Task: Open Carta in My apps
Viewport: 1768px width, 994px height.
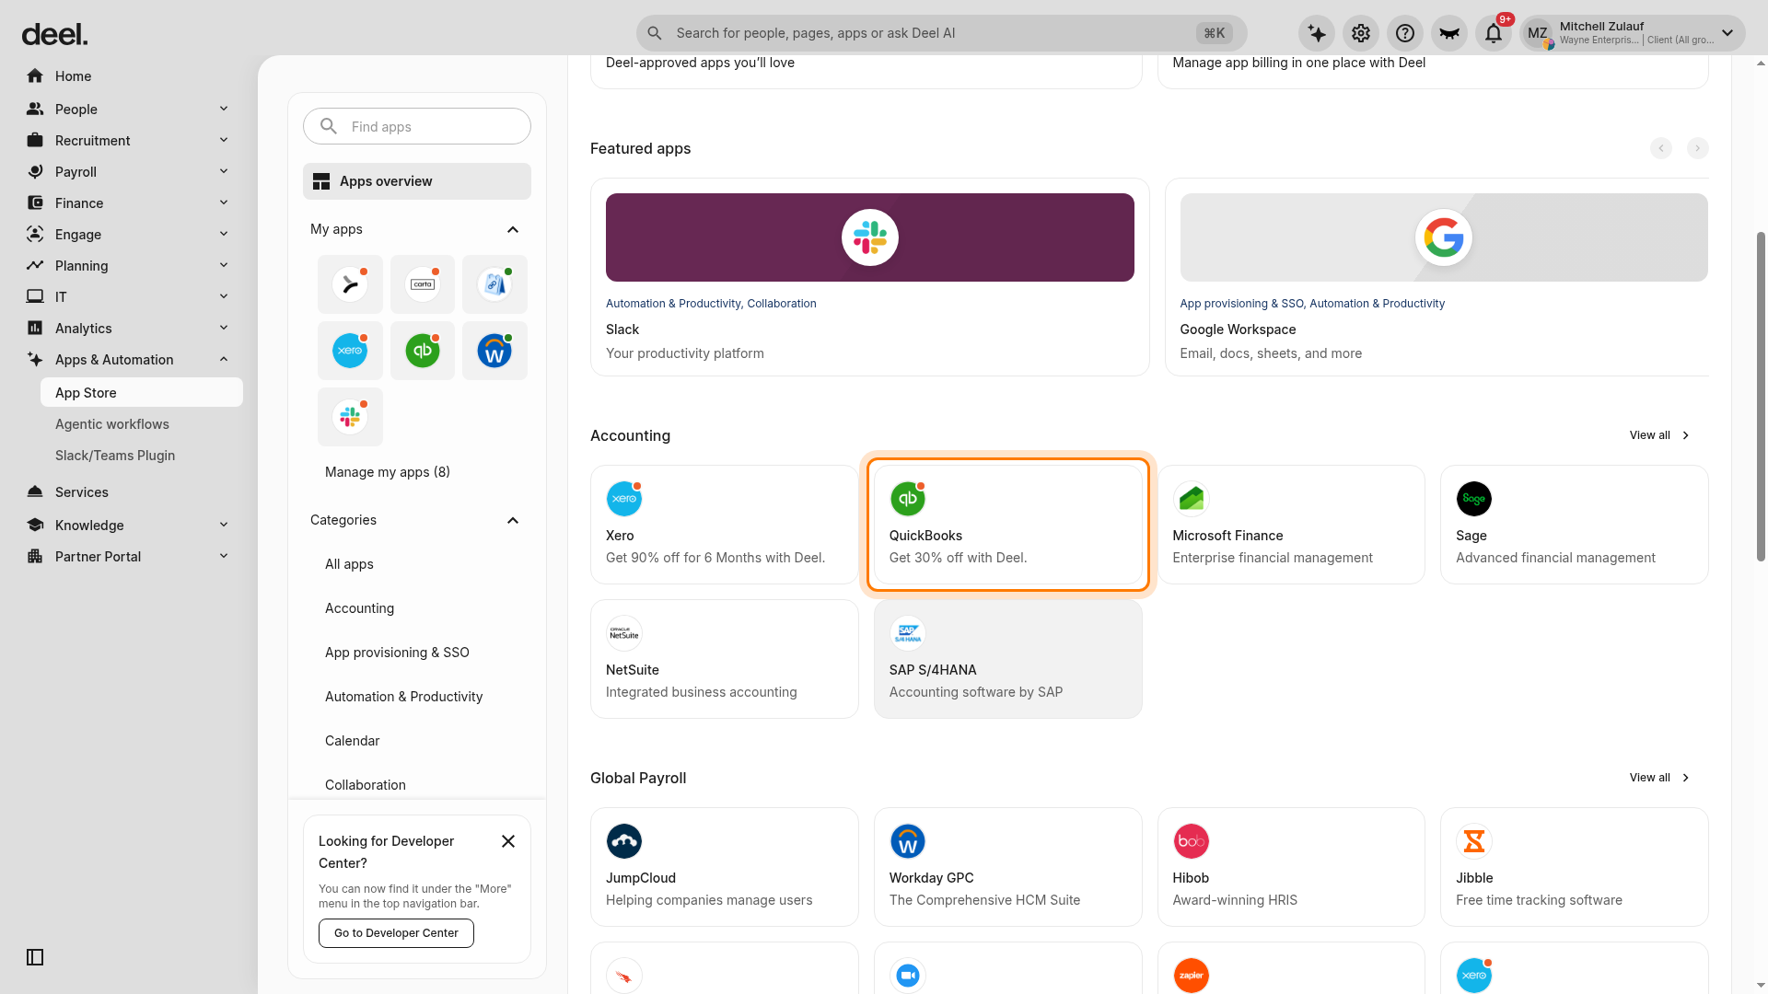Action: pyautogui.click(x=423, y=284)
